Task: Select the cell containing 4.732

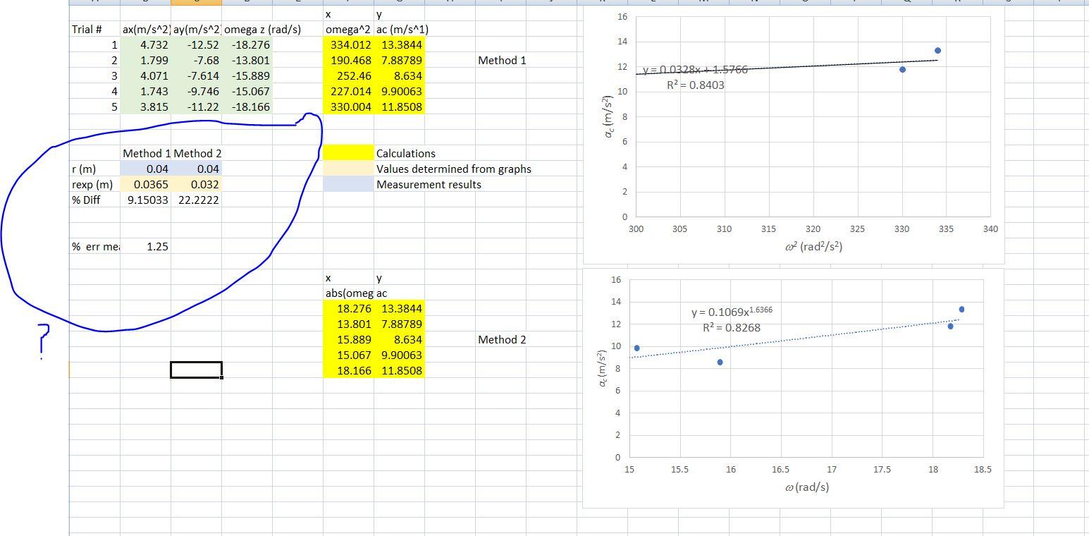Action: [145, 44]
